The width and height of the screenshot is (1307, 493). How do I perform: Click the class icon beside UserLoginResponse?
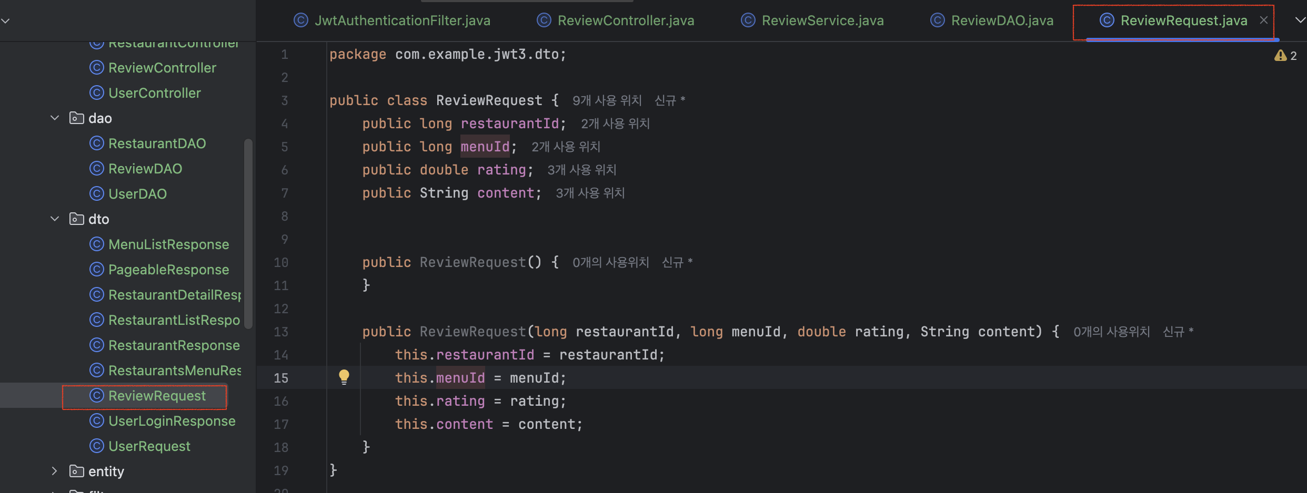click(97, 420)
